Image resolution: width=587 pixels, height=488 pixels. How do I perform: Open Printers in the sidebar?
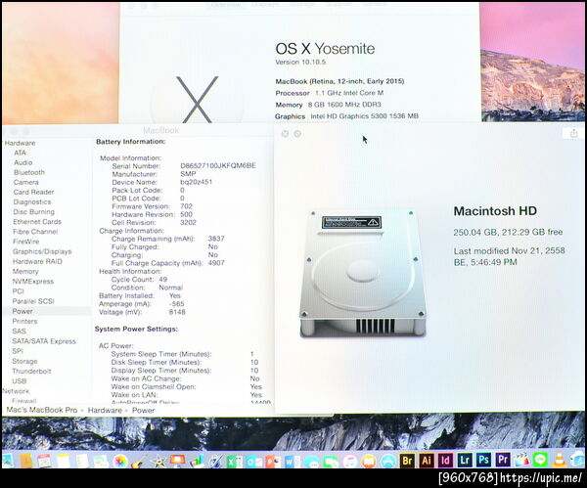24,321
